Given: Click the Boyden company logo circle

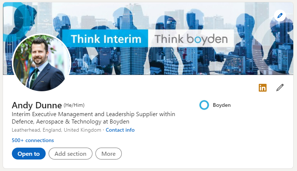Looking at the screenshot, I should [204, 105].
